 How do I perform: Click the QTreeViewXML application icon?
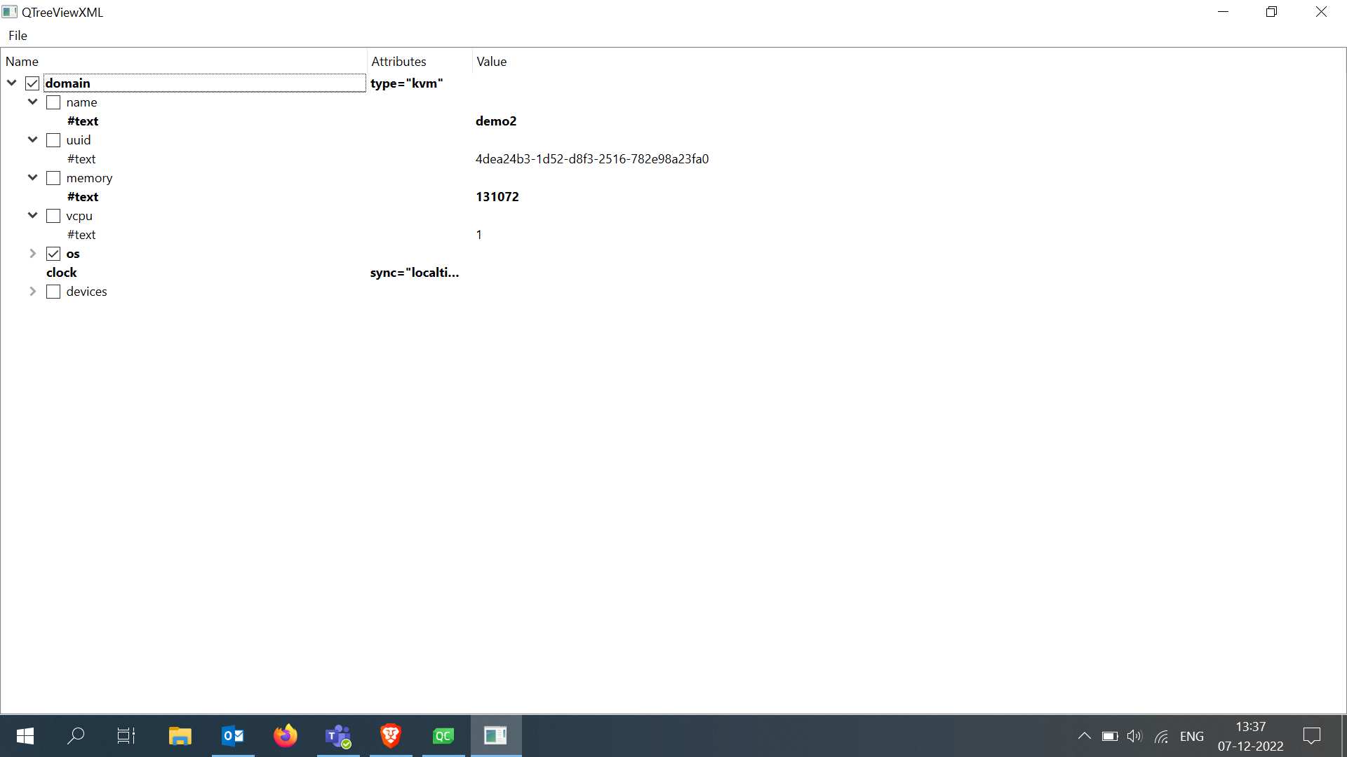pyautogui.click(x=11, y=12)
